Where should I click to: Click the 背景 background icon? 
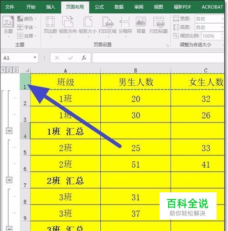141,21
